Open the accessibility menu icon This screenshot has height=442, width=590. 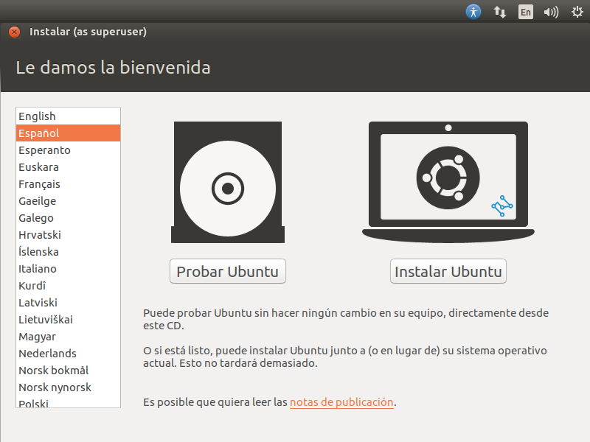pos(473,12)
